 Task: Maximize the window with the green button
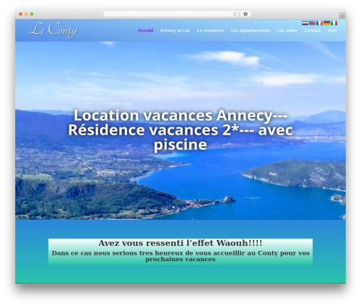[x=32, y=14]
